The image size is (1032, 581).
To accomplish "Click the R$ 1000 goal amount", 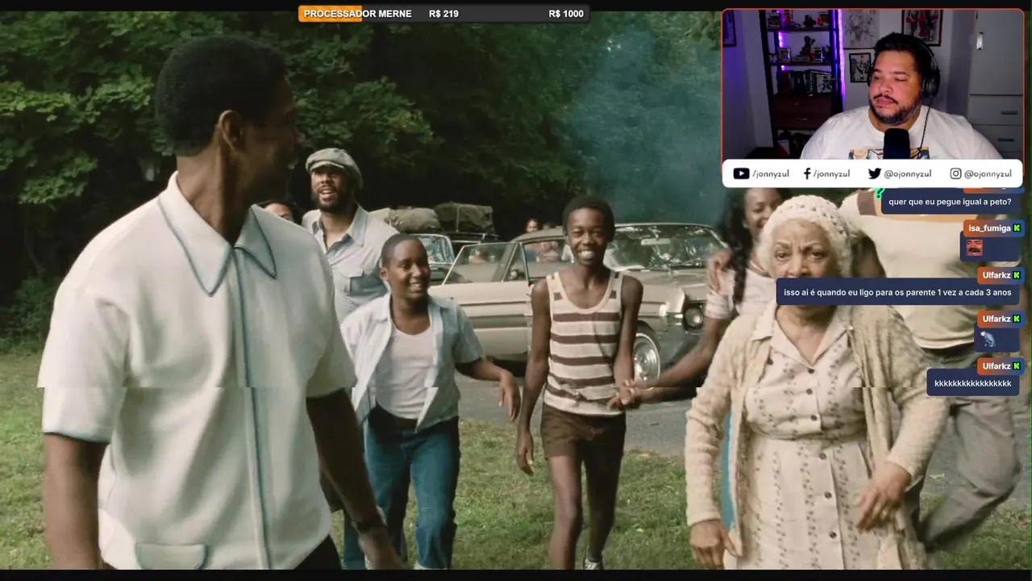I will 566,14.
